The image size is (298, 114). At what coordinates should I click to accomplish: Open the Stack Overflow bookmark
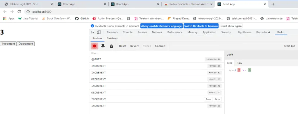click(x=57, y=19)
